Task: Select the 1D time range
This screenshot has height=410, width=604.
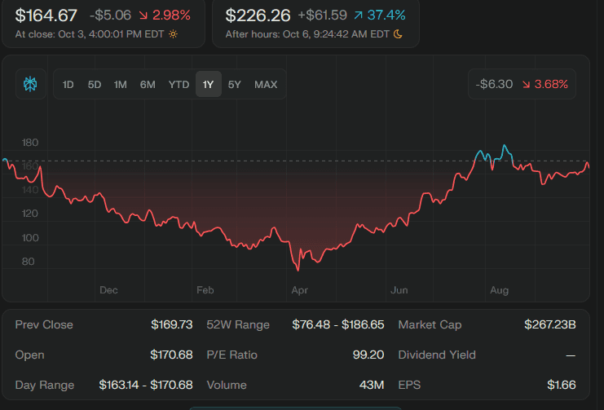Action: click(68, 84)
